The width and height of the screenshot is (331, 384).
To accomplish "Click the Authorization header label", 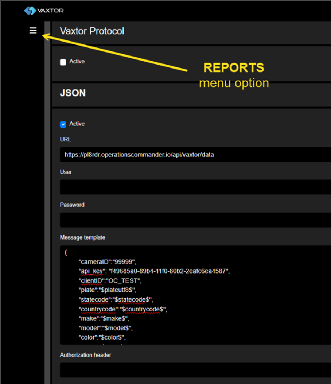I will tap(85, 355).
